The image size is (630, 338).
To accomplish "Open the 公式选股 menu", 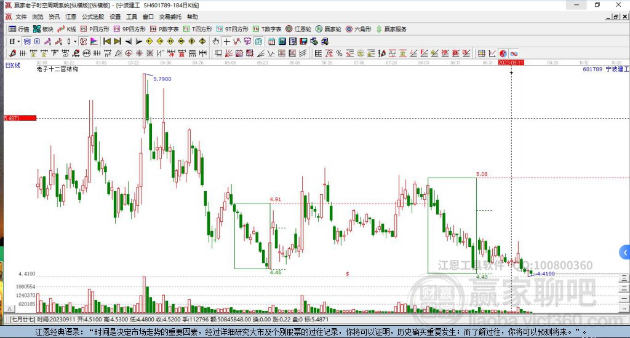I will (x=93, y=17).
